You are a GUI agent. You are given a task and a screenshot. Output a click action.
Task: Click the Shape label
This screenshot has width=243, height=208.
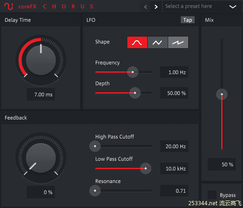pyautogui.click(x=102, y=42)
